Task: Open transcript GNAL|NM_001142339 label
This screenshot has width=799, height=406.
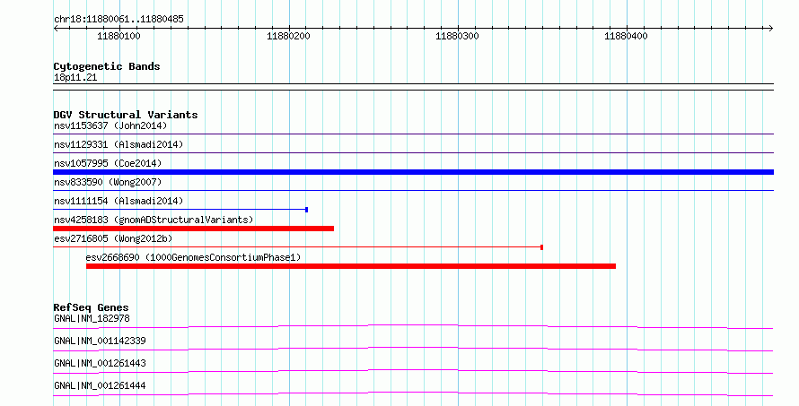Action: coord(100,341)
